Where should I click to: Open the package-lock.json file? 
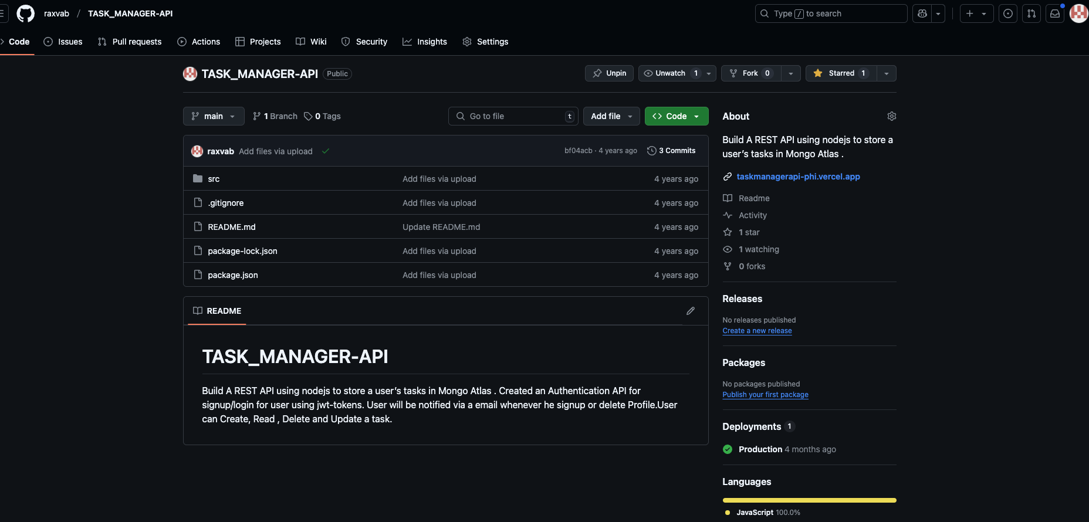[242, 251]
